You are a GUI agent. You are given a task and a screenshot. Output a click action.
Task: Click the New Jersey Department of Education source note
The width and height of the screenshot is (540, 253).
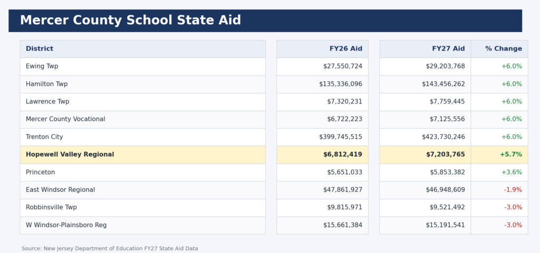[x=110, y=248]
